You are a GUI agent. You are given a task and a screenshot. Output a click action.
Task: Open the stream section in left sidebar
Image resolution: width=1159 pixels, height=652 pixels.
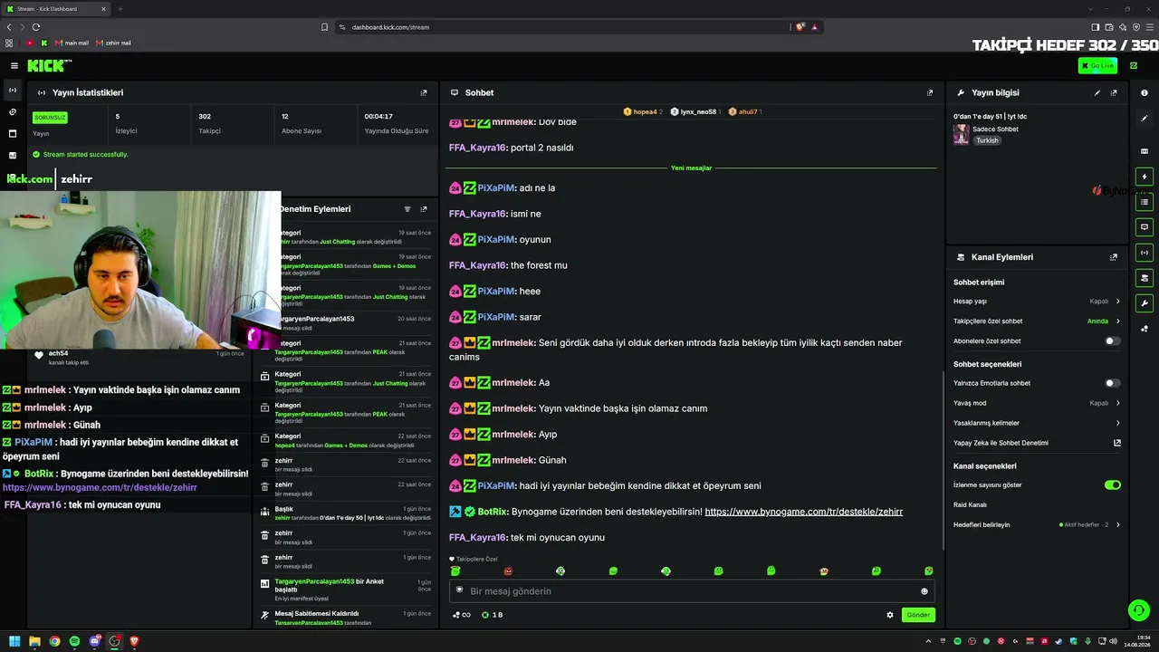[13, 90]
